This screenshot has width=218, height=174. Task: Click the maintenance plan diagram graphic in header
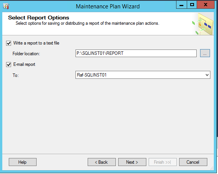[203, 24]
